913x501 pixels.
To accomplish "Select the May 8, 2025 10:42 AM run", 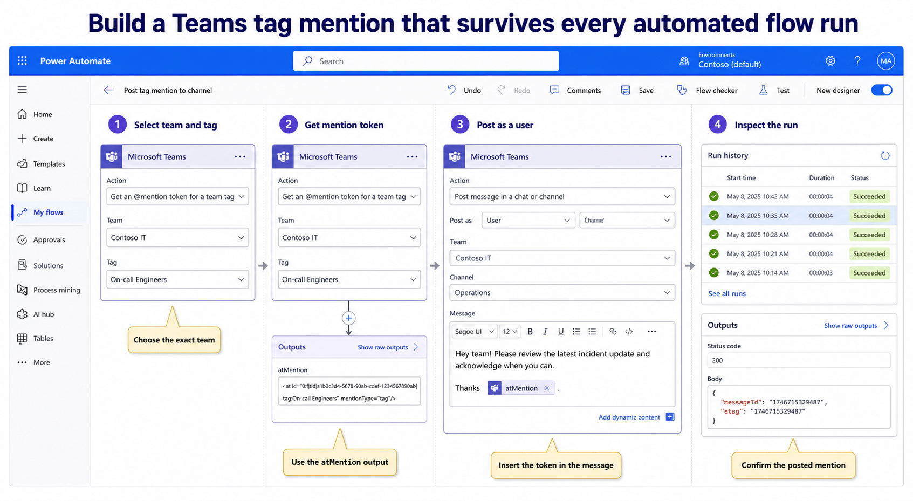I will [x=799, y=196].
